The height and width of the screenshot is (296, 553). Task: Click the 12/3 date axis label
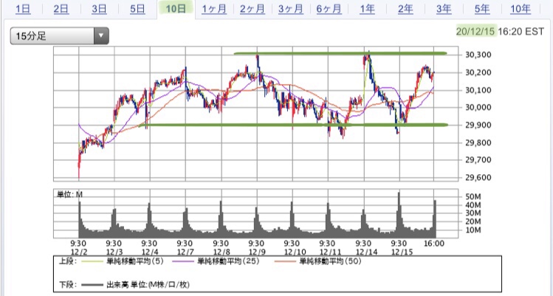(x=114, y=252)
